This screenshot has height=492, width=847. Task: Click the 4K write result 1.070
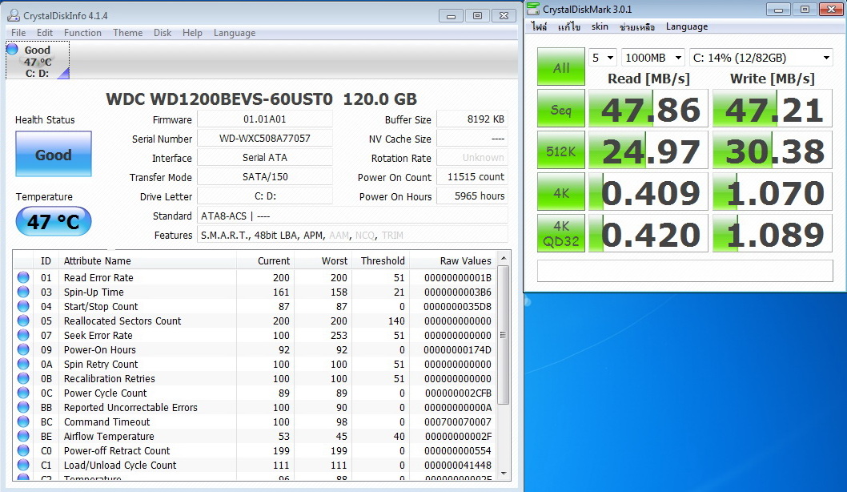[773, 192]
